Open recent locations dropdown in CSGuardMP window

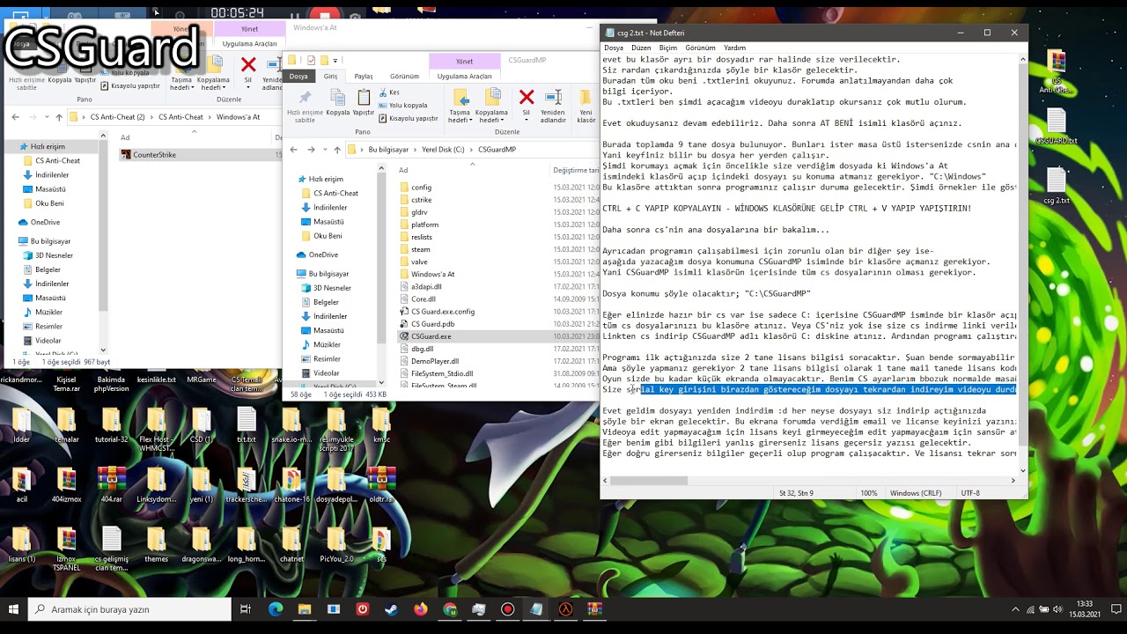(323, 150)
